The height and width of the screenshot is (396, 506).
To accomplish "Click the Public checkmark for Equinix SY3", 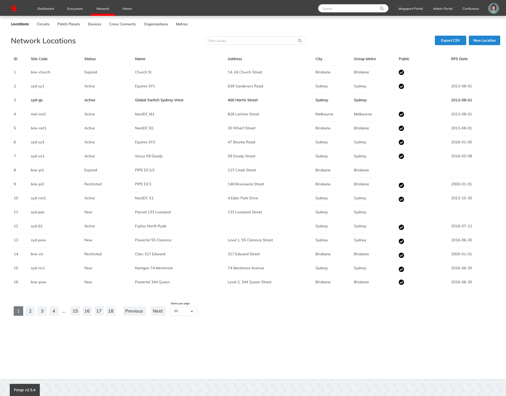I will [401, 142].
